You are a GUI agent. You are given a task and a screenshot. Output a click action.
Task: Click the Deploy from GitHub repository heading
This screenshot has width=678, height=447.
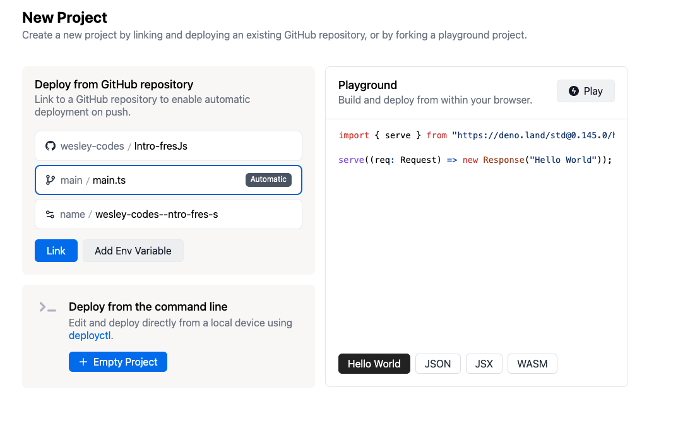[x=114, y=85]
